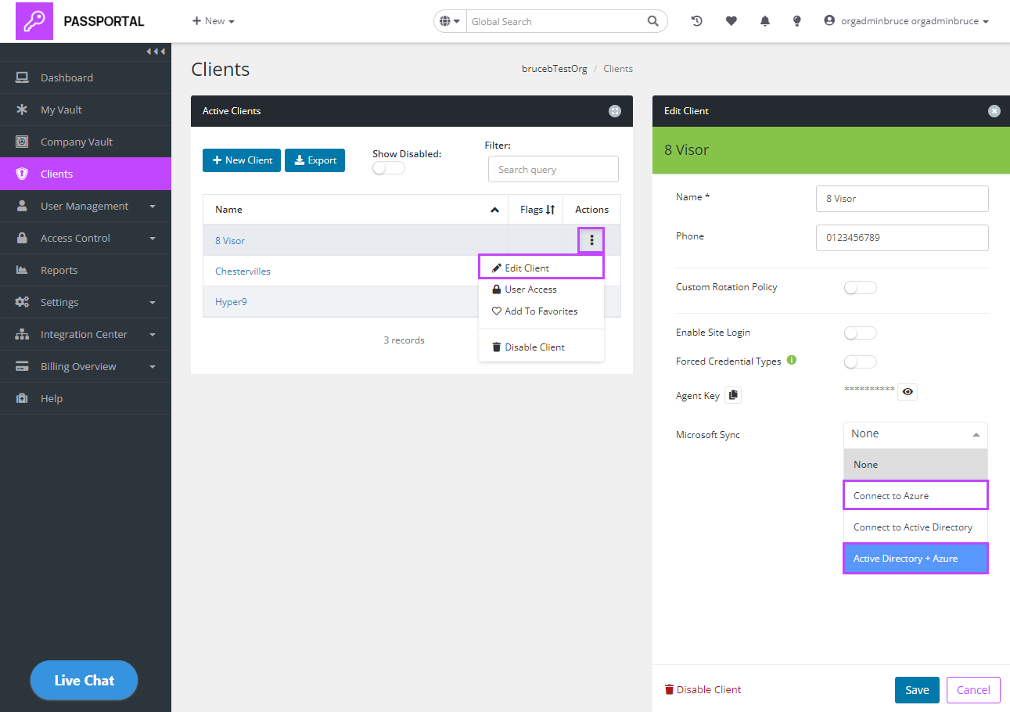Expand Billing Overview submenu arrow

tap(153, 367)
